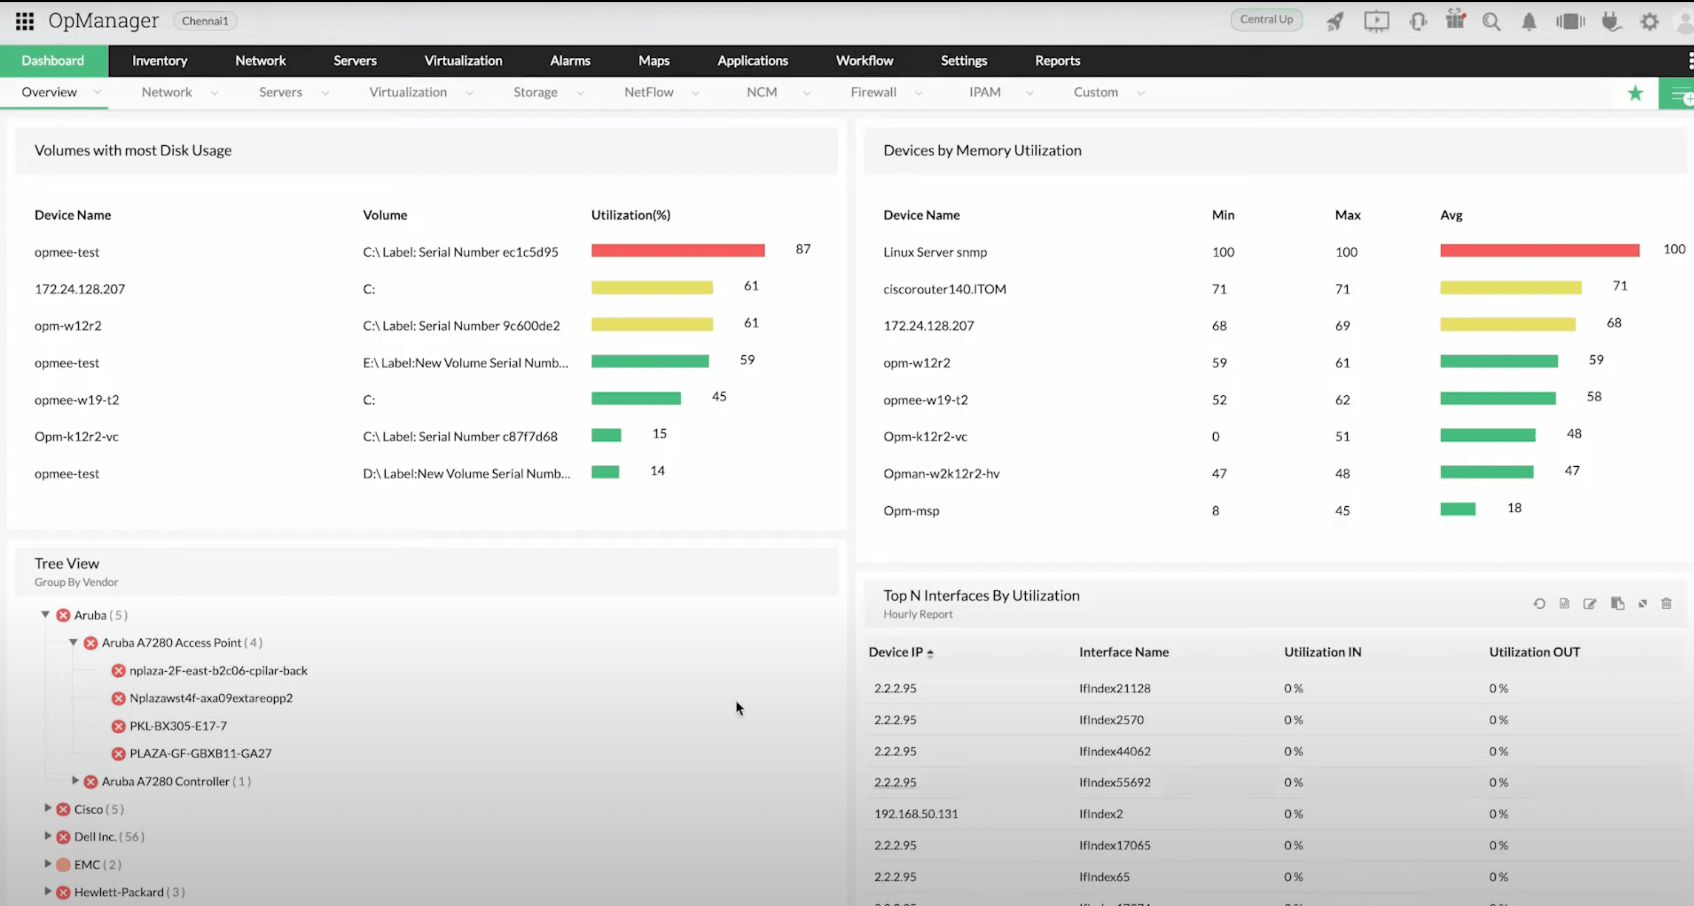The width and height of the screenshot is (1694, 906).
Task: Sort by Device IP column header
Action: point(895,652)
